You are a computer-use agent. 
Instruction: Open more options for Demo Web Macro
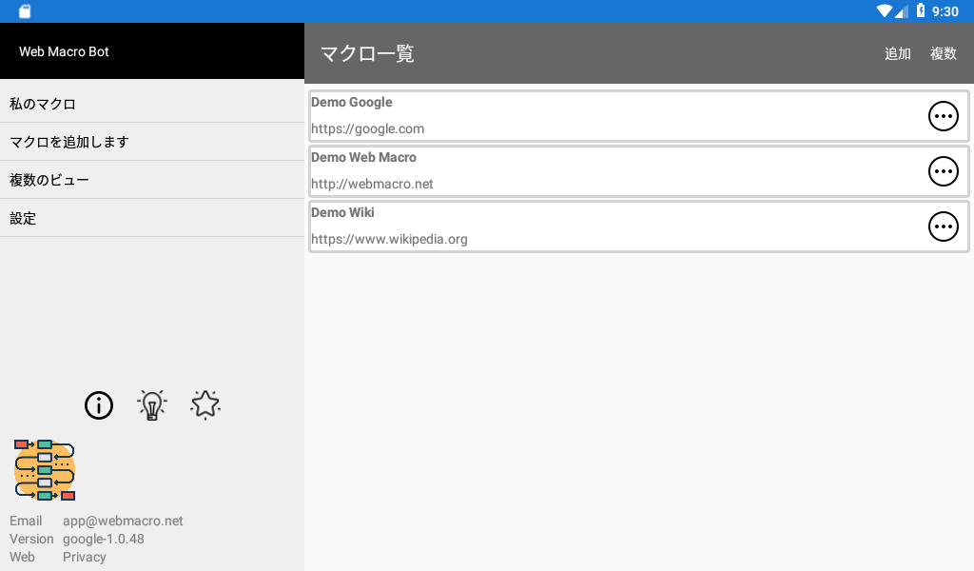tap(943, 171)
